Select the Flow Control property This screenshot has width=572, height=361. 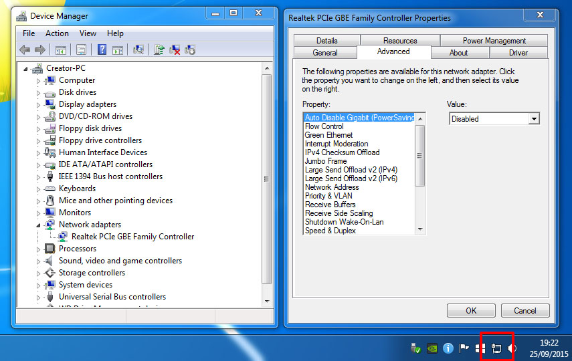tap(324, 126)
